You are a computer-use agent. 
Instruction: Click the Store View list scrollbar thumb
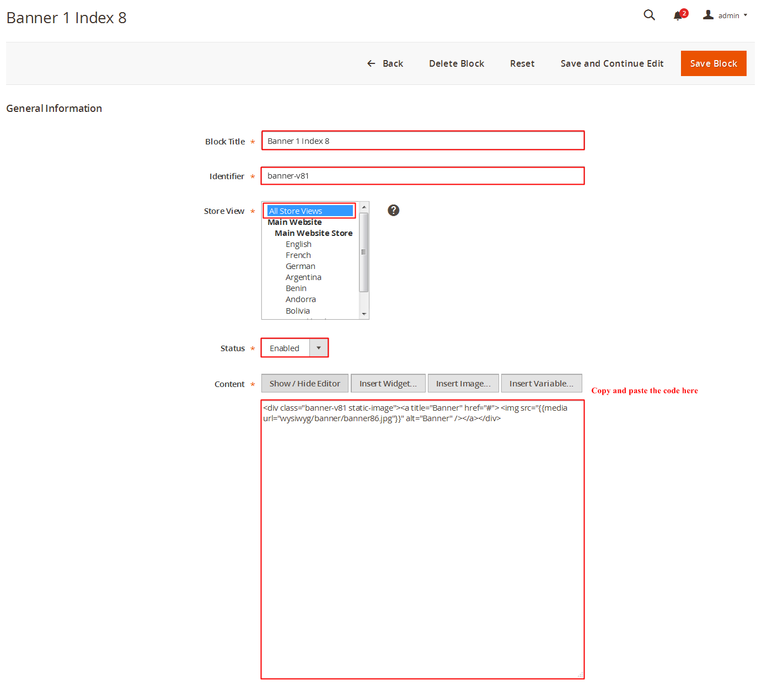click(x=364, y=252)
